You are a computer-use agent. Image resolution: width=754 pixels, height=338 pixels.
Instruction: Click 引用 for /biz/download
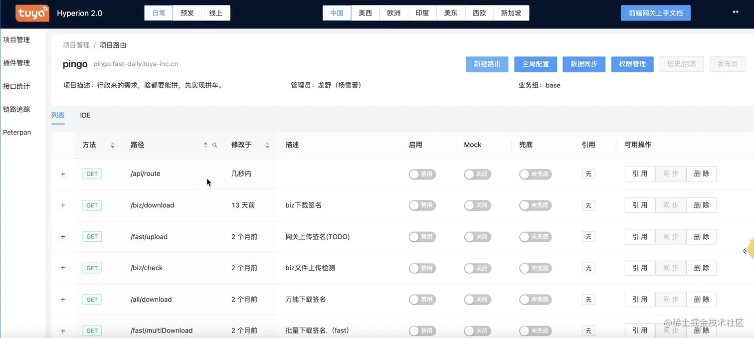[x=640, y=205]
